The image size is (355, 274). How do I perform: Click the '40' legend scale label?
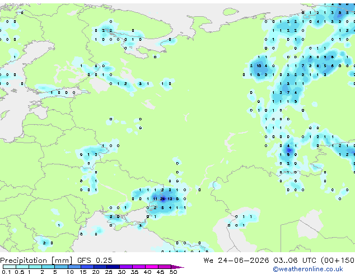pyautogui.click(x=147, y=272)
